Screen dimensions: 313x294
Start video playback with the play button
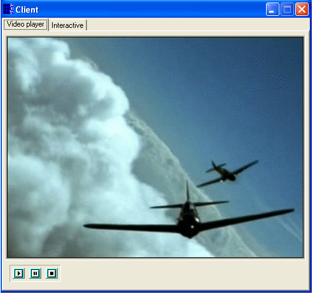[19, 274]
